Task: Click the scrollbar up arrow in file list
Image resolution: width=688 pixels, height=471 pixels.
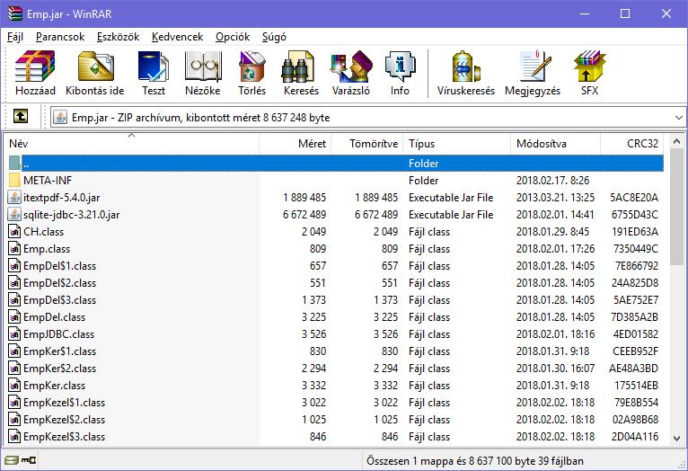Action: (x=676, y=141)
